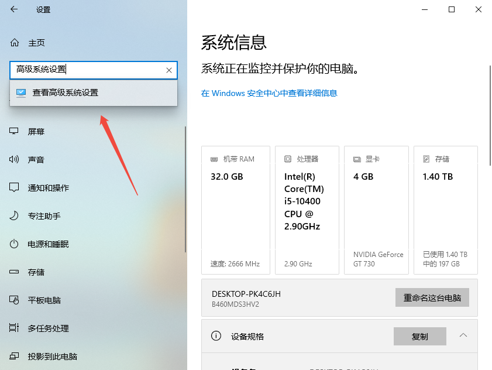This screenshot has width=492, height=370.
Task: Go back with the arrow icon
Action: tap(14, 9)
